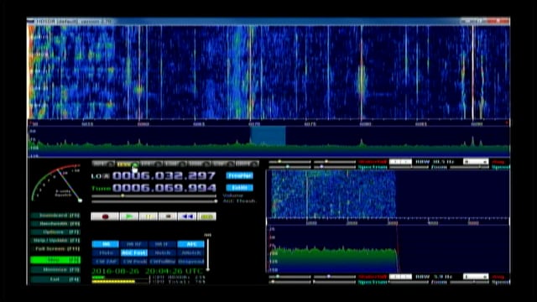Toggle the ANotch auto notch button
The image size is (537, 302).
coord(190,253)
